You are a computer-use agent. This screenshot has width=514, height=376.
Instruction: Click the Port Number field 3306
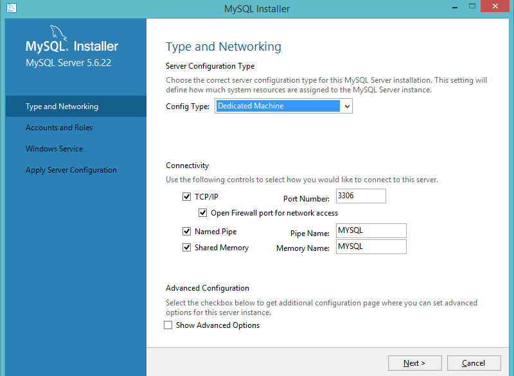(361, 196)
